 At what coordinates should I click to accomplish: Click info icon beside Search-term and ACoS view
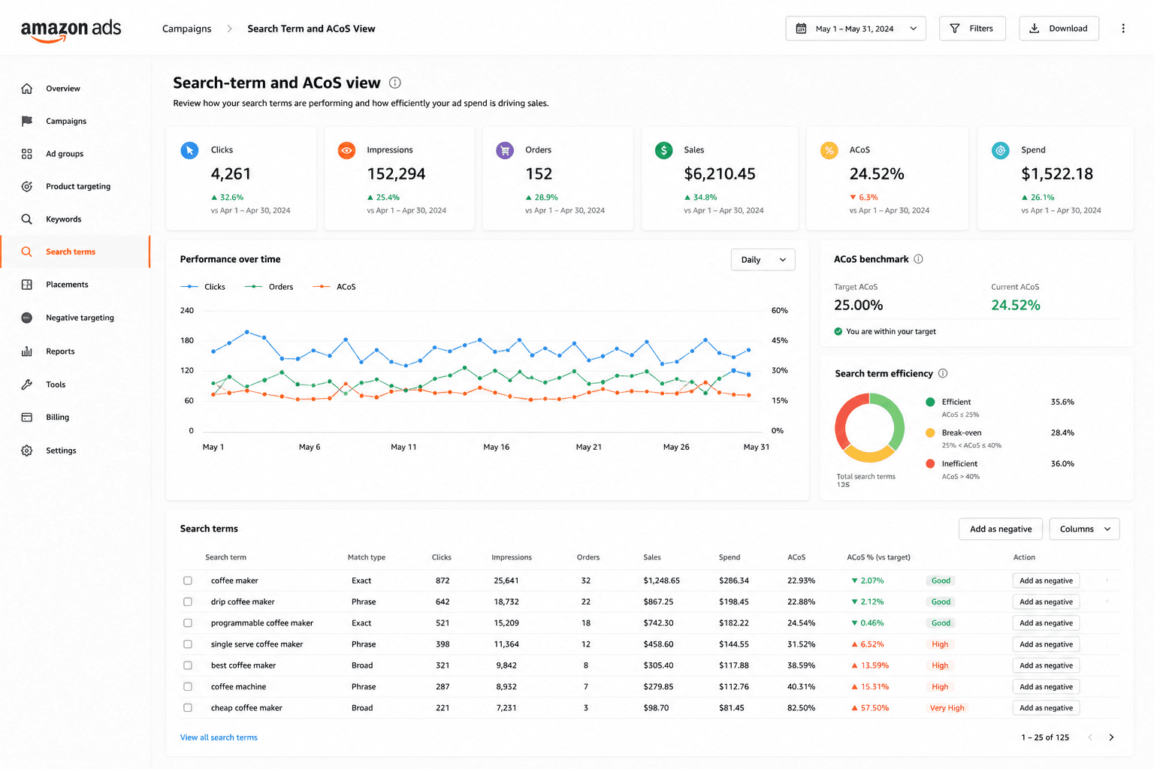395,83
